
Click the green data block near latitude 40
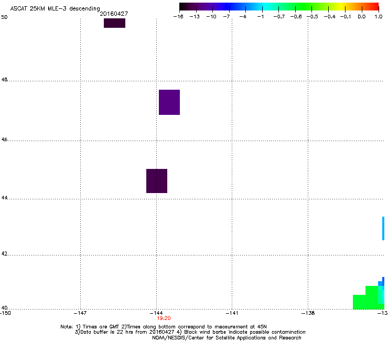369,298
